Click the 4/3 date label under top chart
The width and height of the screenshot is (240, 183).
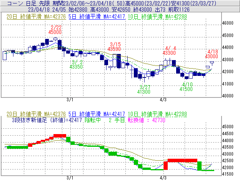(163, 100)
